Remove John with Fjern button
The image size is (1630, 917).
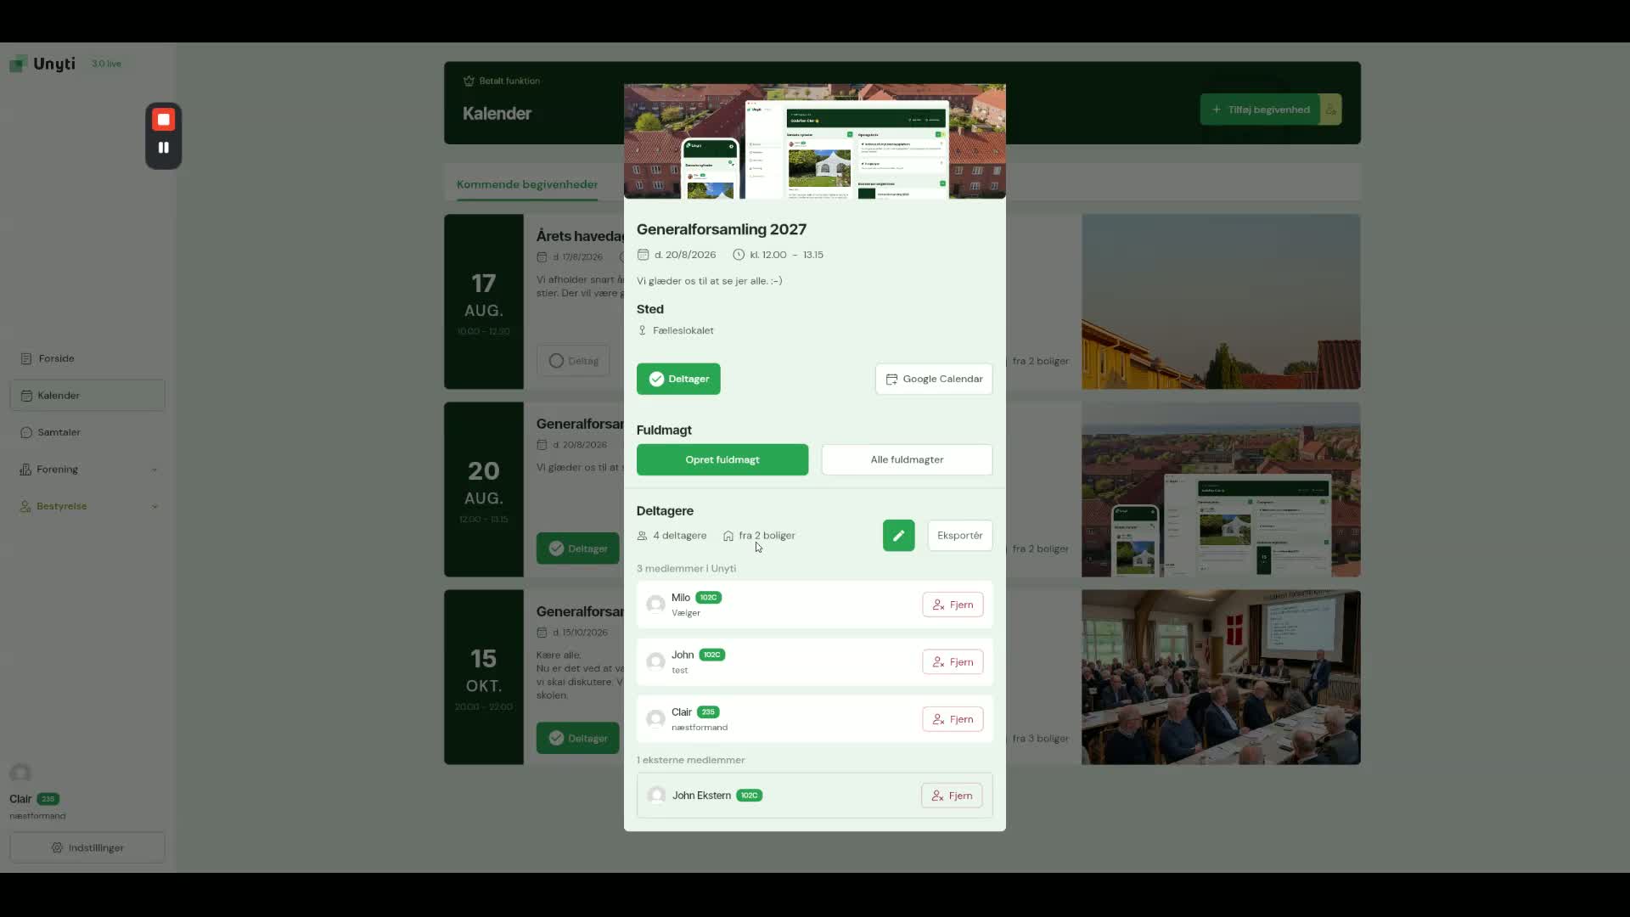tap(953, 662)
